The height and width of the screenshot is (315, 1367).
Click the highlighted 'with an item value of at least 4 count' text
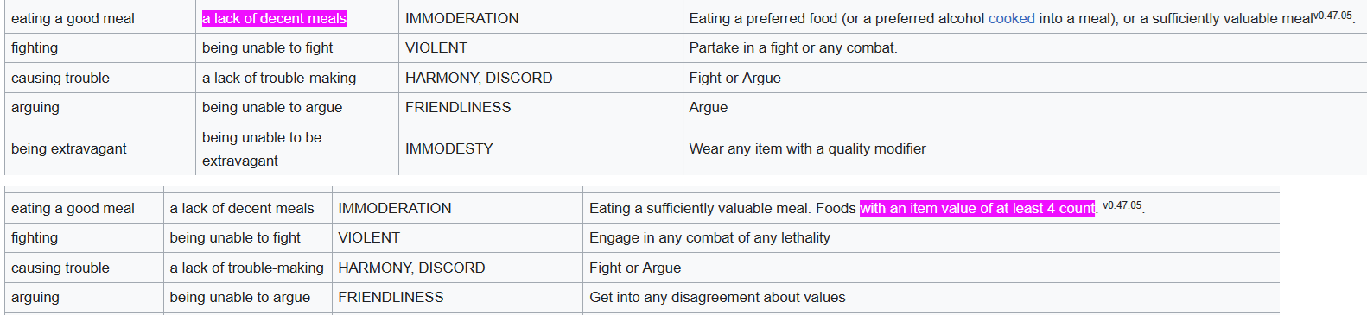[977, 208]
